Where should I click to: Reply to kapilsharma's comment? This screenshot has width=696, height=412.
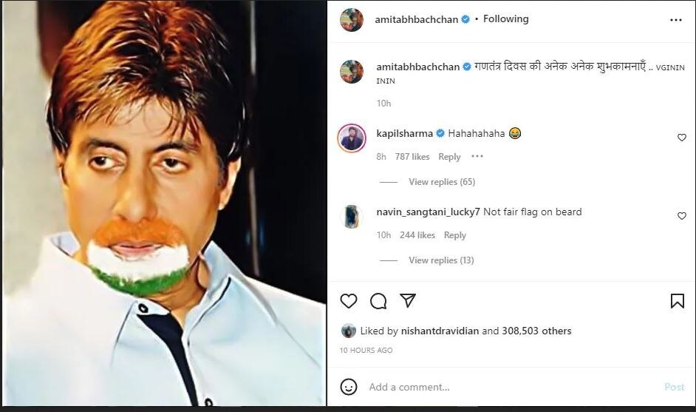click(449, 157)
